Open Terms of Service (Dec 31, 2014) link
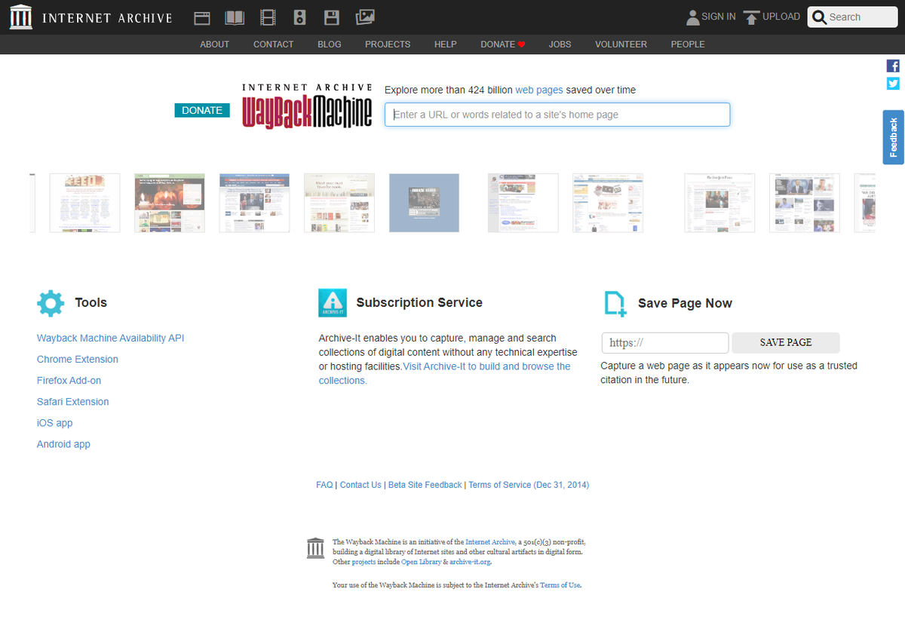 (529, 485)
